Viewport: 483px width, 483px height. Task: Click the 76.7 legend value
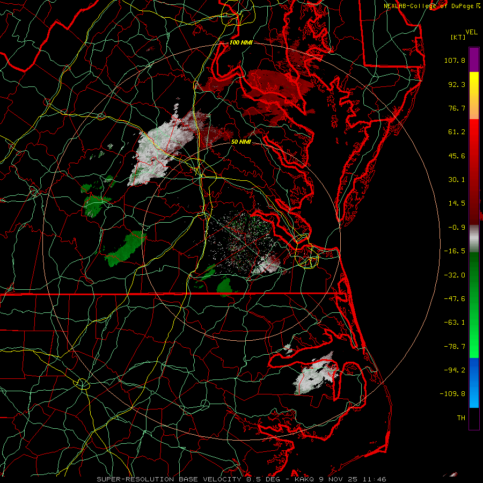[457, 108]
